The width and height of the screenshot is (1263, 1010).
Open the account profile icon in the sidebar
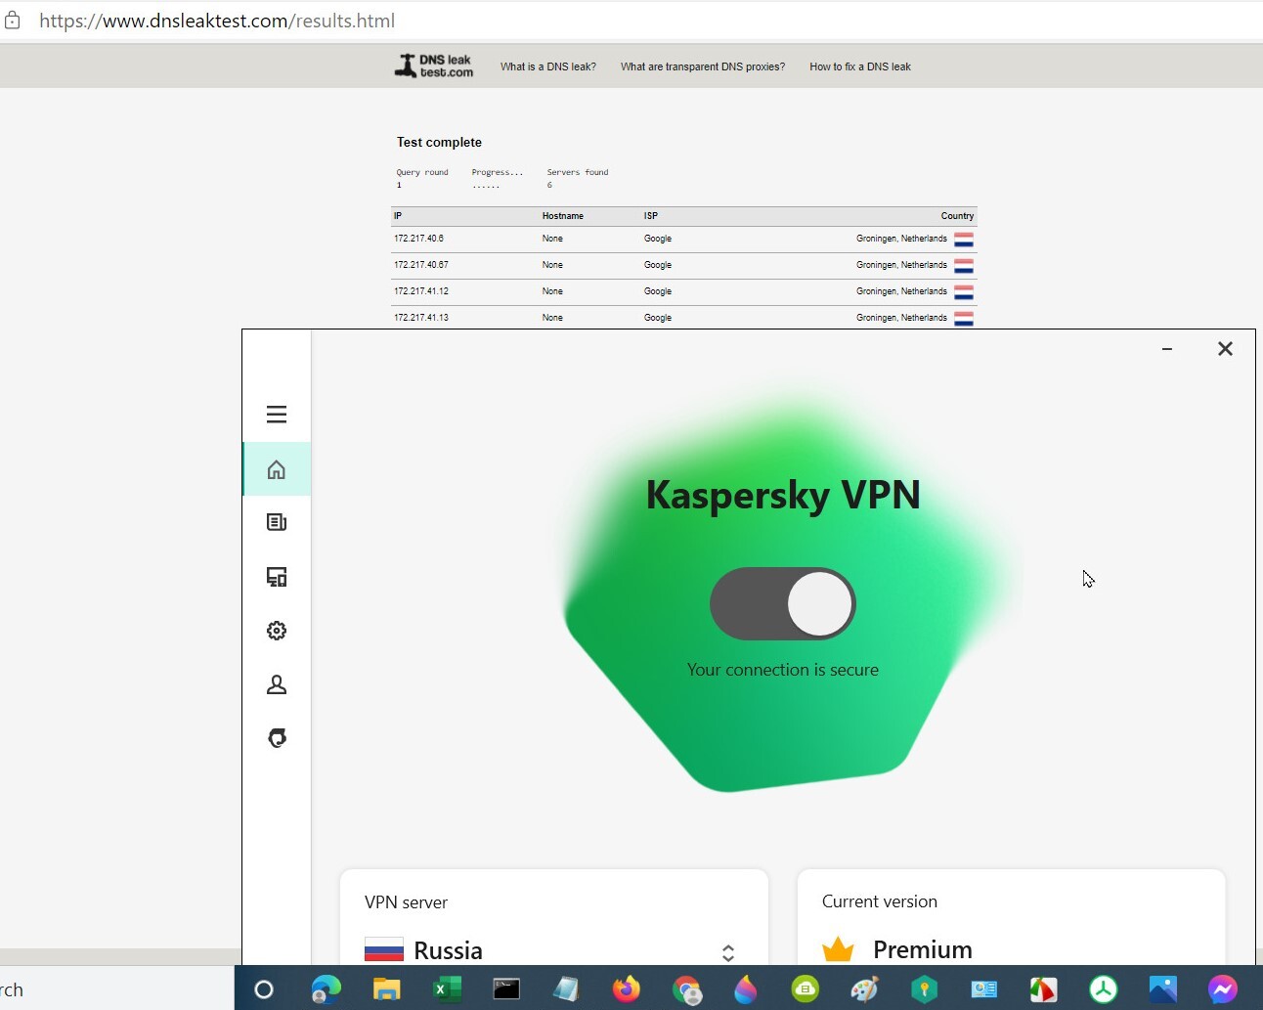(x=277, y=684)
